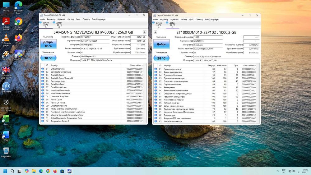Open the CrystalDiskInfo desktop shortcut
311x175 pixels.
pos(18,55)
